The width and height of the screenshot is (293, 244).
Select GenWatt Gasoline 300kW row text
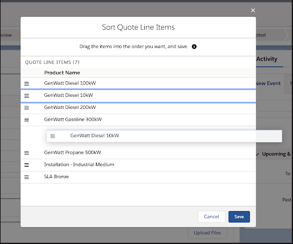73,120
